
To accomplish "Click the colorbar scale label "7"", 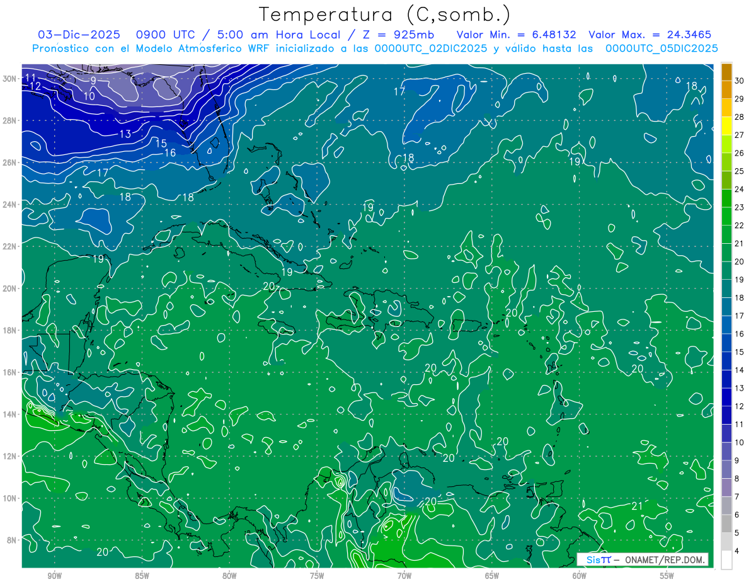I will point(738,497).
